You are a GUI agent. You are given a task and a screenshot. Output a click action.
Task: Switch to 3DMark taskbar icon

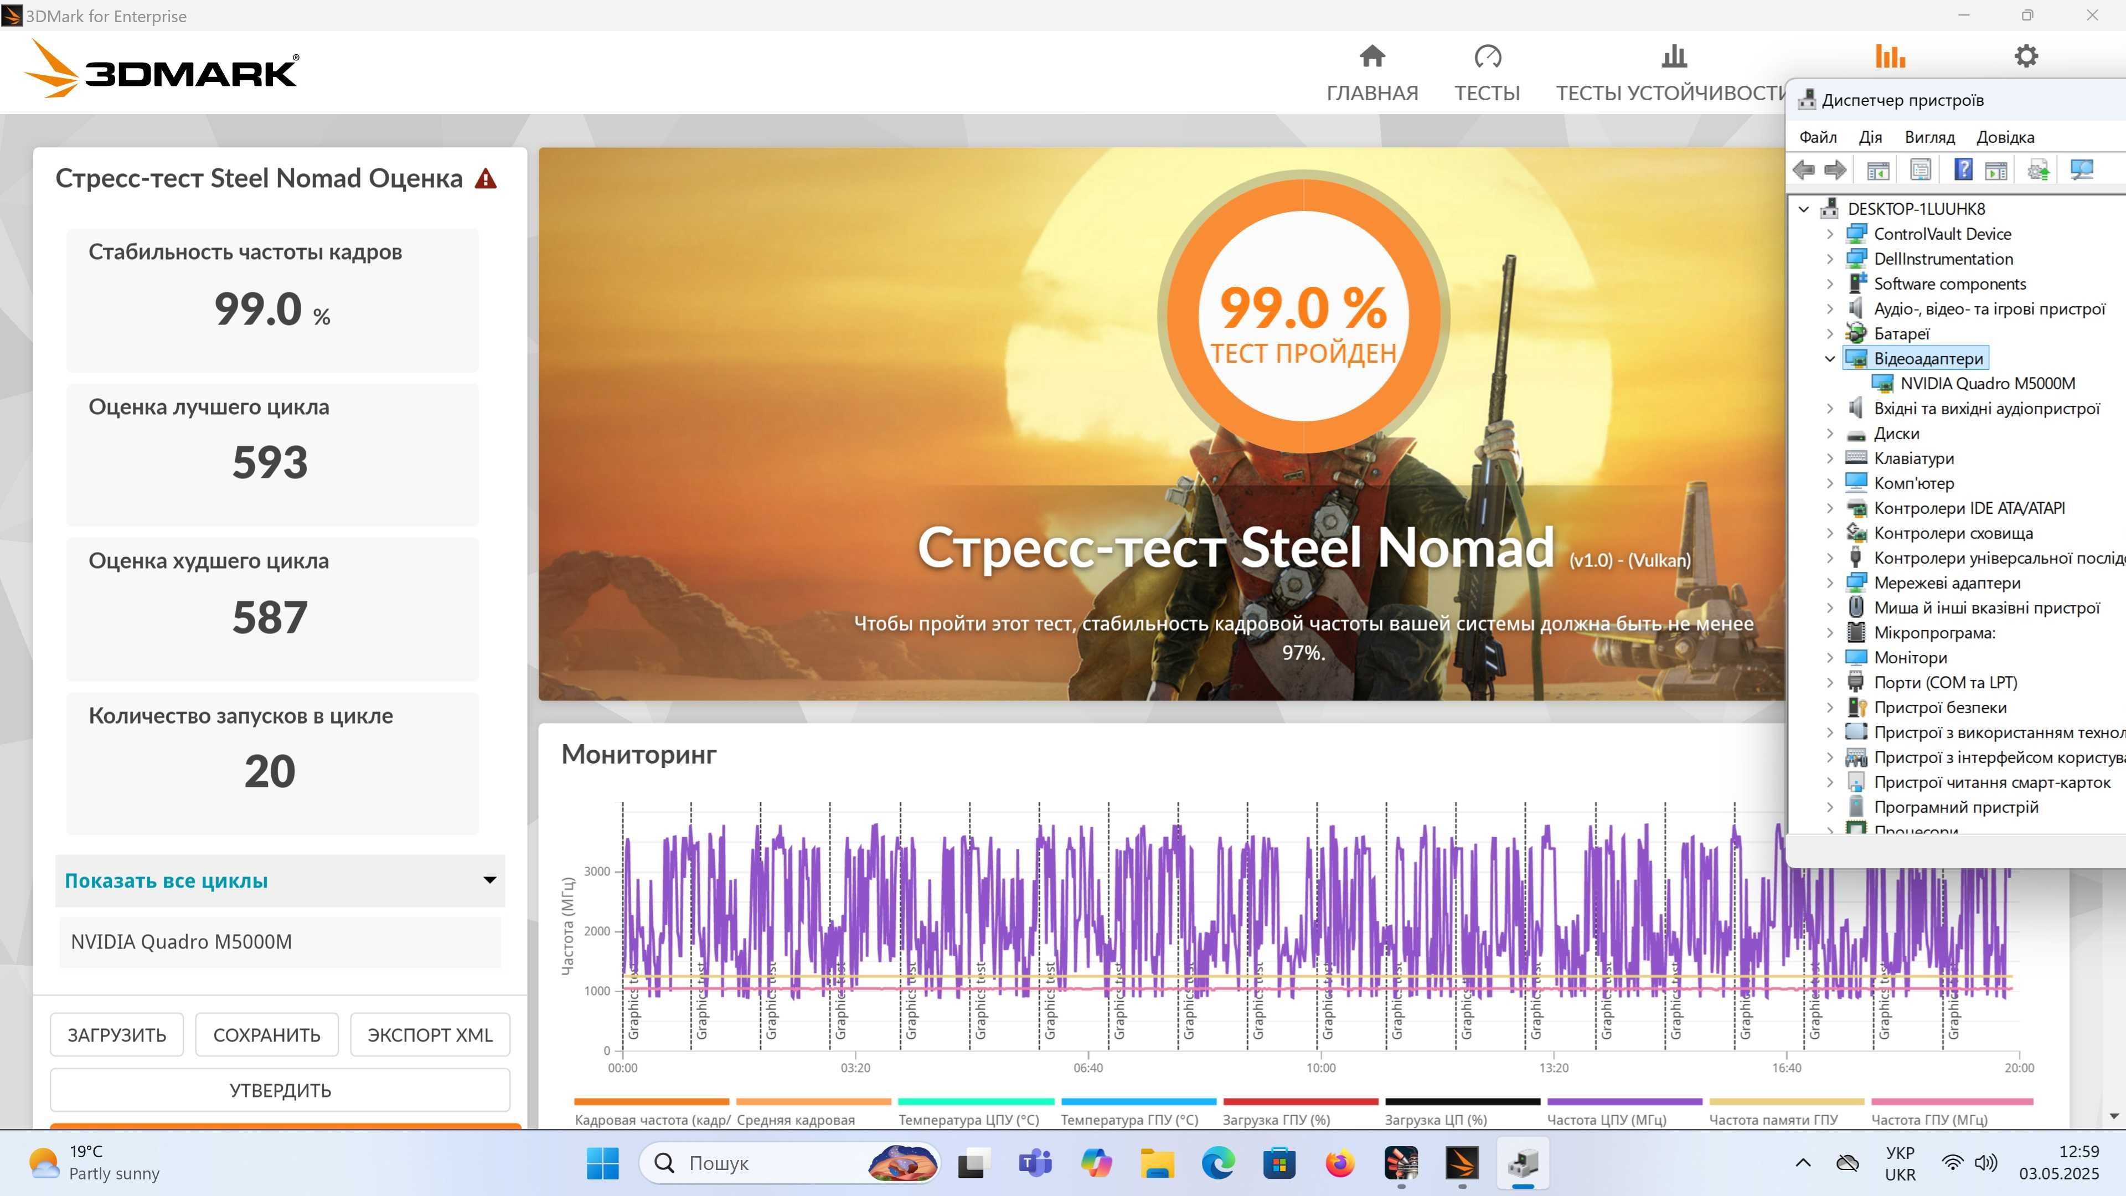(x=1462, y=1163)
